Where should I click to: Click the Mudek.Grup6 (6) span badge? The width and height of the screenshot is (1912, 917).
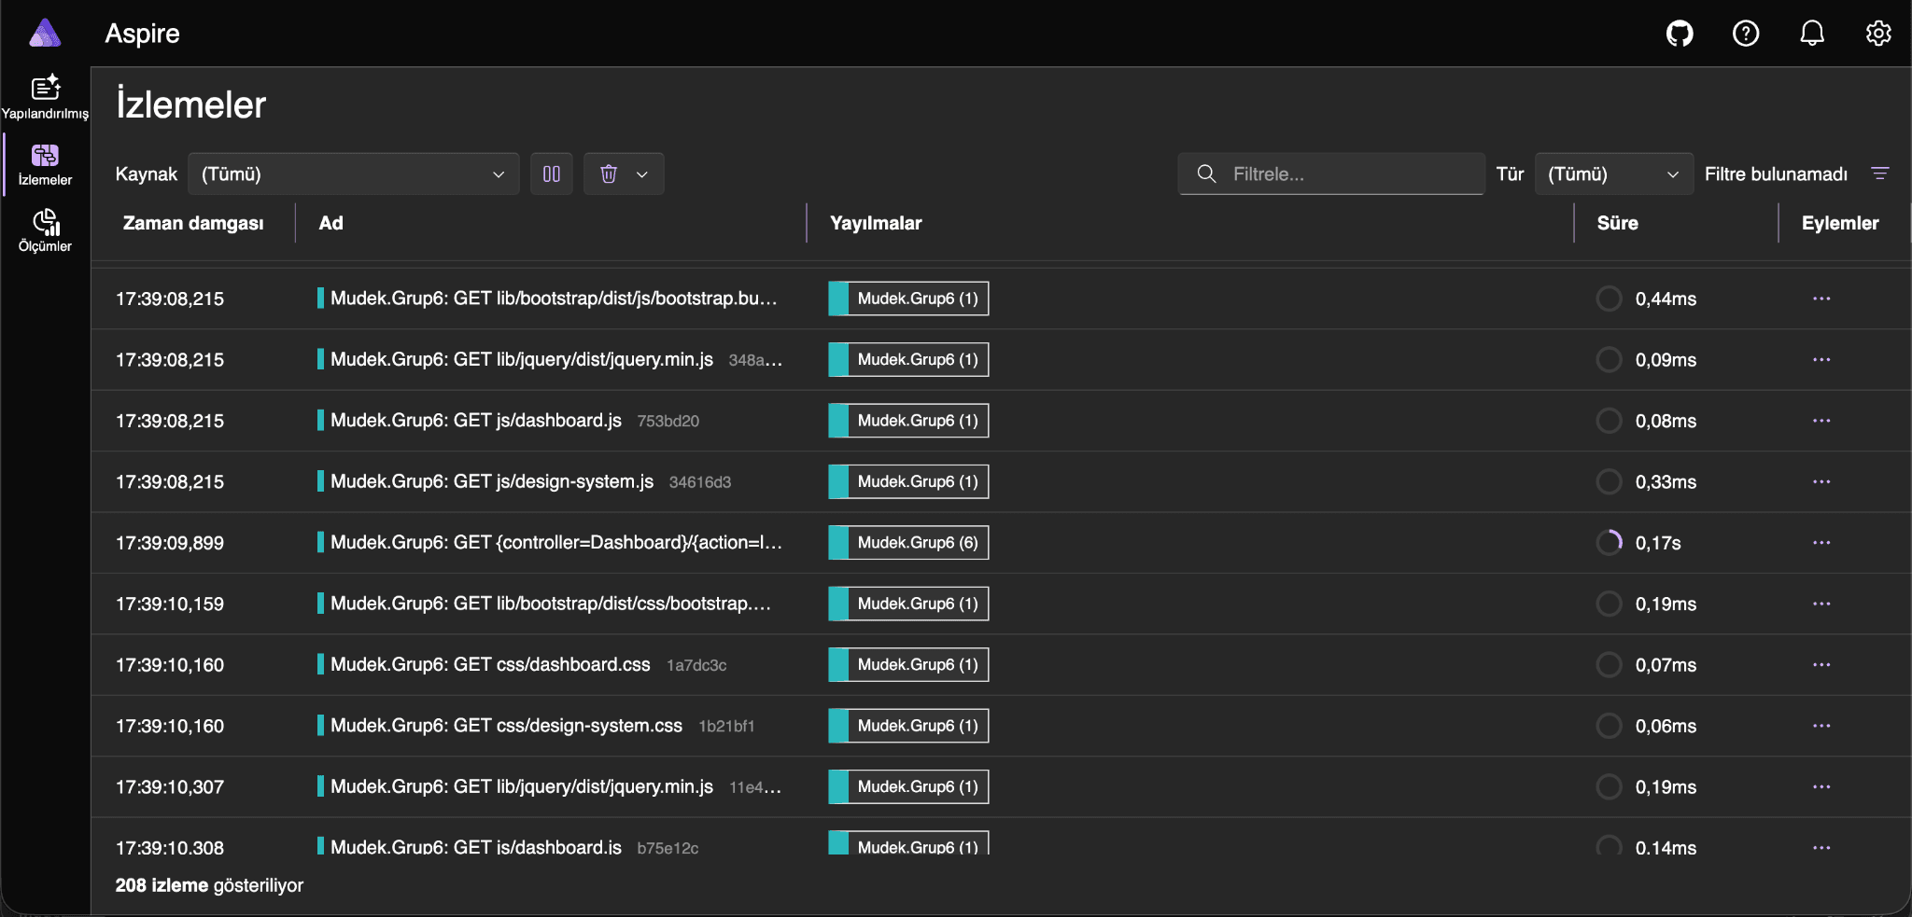pos(908,542)
